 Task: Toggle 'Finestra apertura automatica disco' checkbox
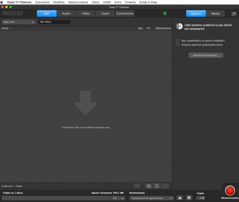(178, 45)
